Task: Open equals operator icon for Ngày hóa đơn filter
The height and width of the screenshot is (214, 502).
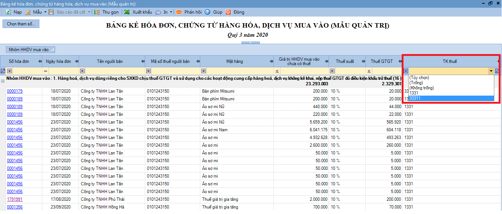Action: pos(46,71)
